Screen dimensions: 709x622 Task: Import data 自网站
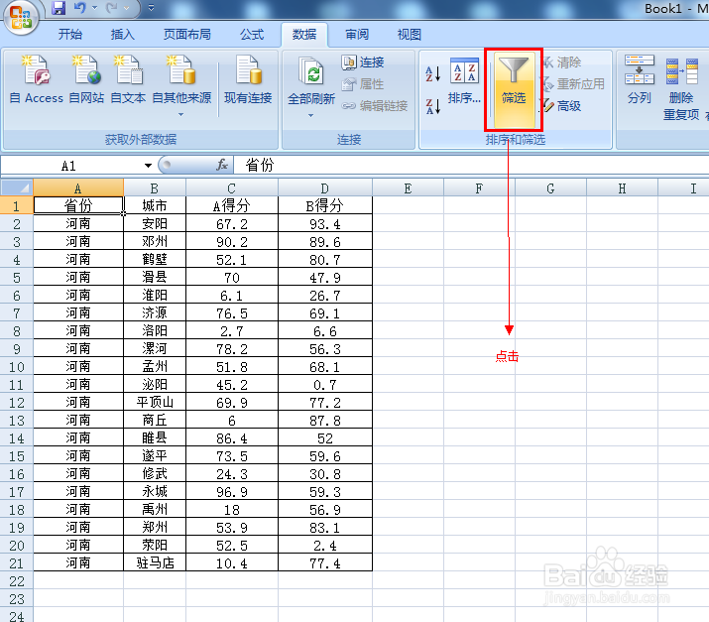(87, 80)
